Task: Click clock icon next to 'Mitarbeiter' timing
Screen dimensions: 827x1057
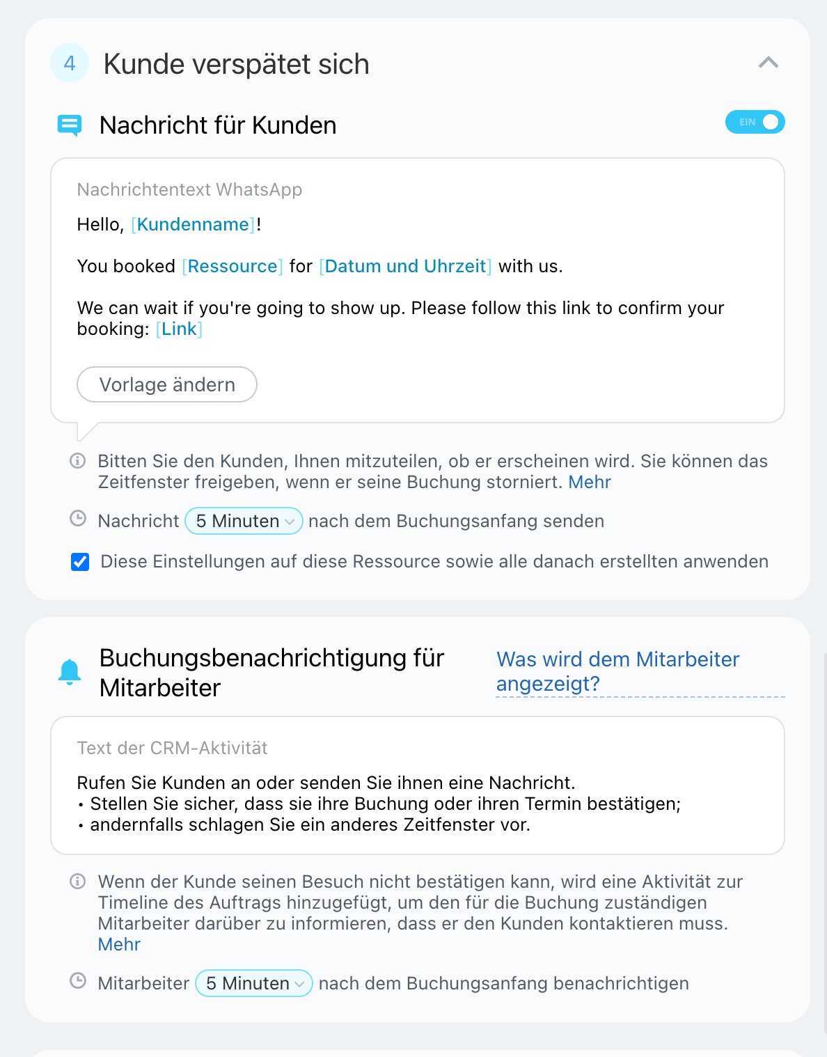Action: [x=78, y=981]
